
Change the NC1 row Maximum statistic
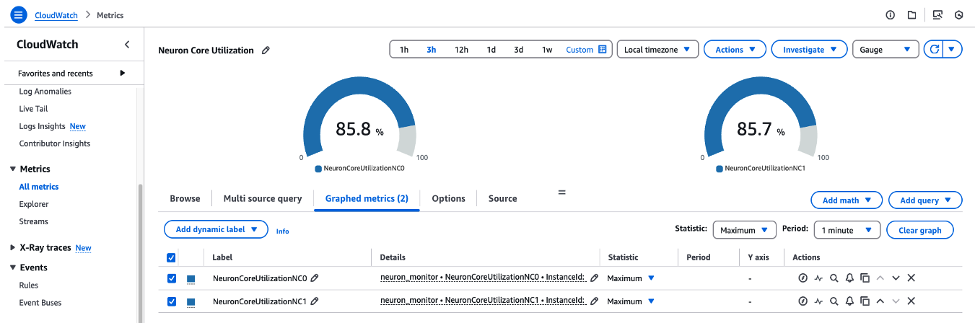631,301
